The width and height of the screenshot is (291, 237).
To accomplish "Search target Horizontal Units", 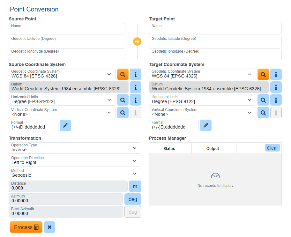I will [263, 100].
